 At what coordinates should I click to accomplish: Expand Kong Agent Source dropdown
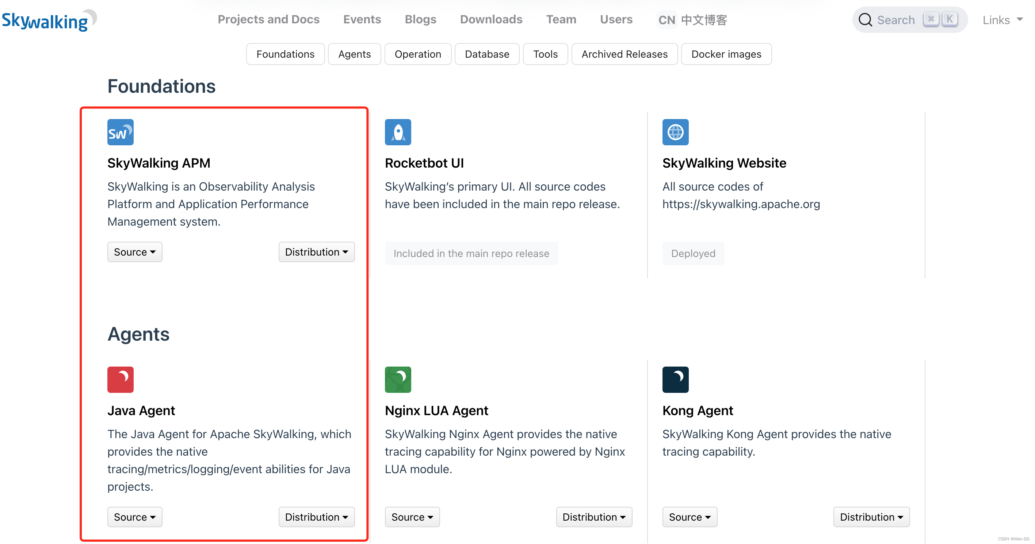click(x=690, y=517)
